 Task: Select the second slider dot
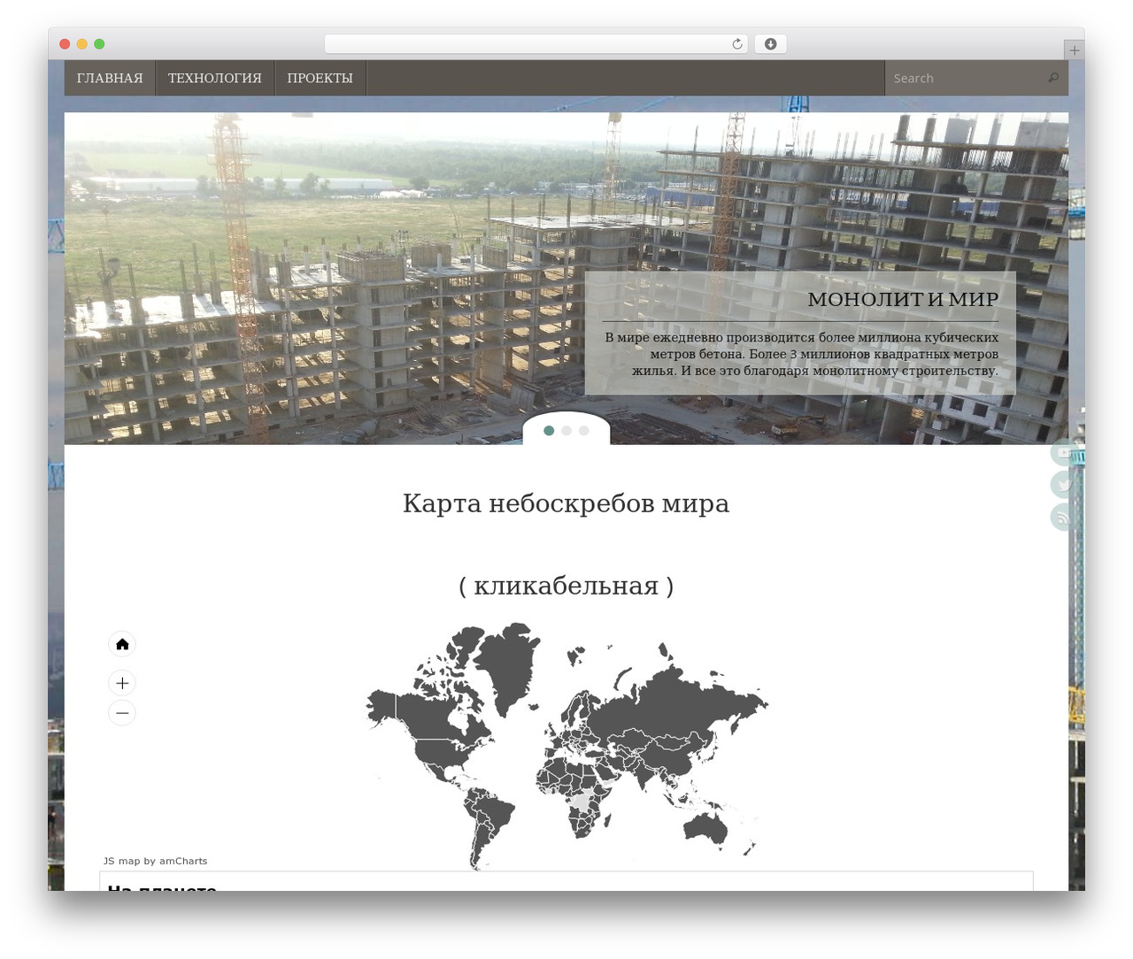click(566, 431)
